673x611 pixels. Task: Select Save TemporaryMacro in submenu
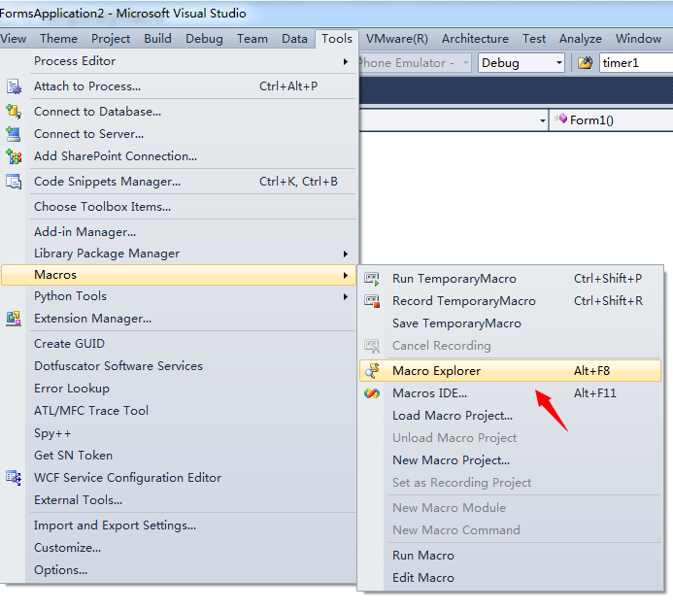[510, 323]
